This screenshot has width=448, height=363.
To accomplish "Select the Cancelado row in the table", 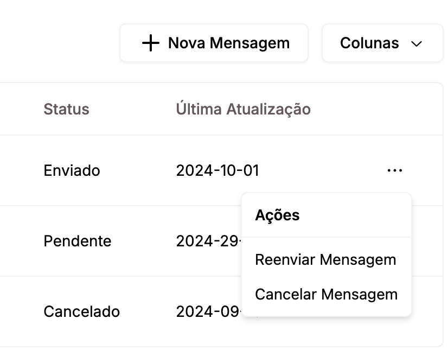I will pos(81,311).
